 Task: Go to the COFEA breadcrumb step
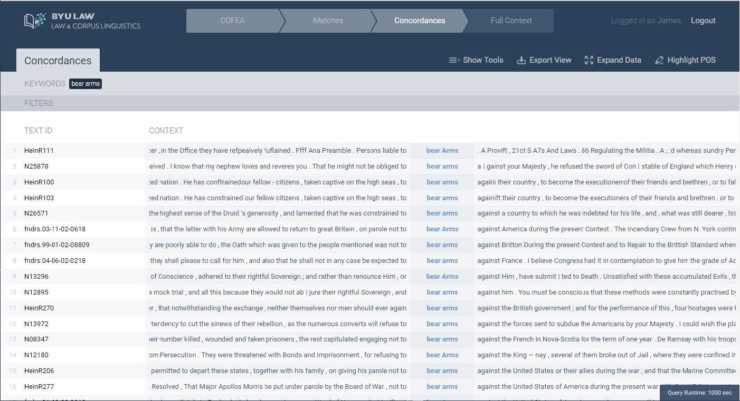(x=232, y=21)
